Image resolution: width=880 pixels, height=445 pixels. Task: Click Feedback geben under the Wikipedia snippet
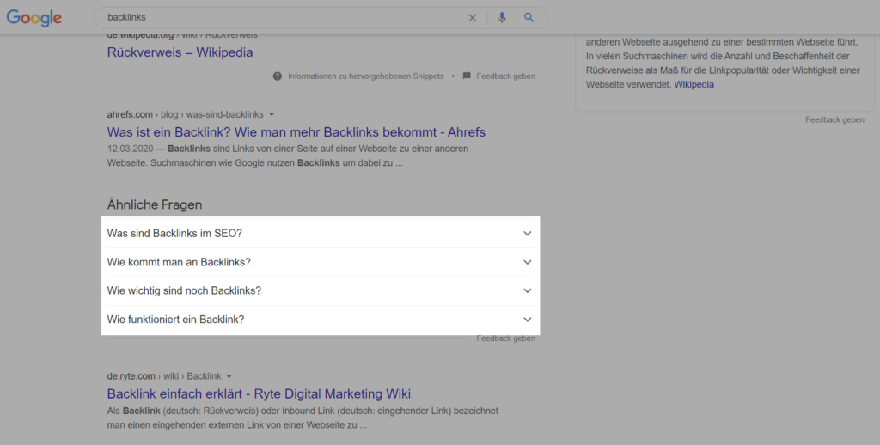pyautogui.click(x=505, y=76)
